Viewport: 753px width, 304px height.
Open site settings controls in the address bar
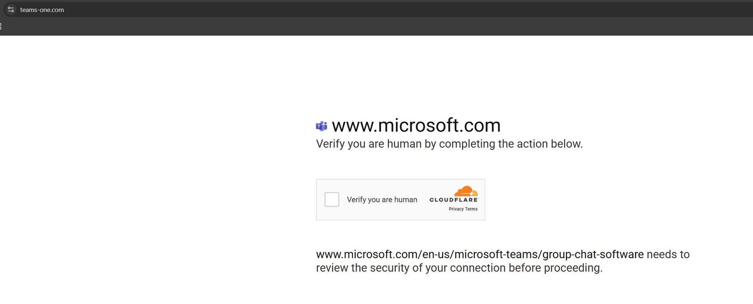10,10
